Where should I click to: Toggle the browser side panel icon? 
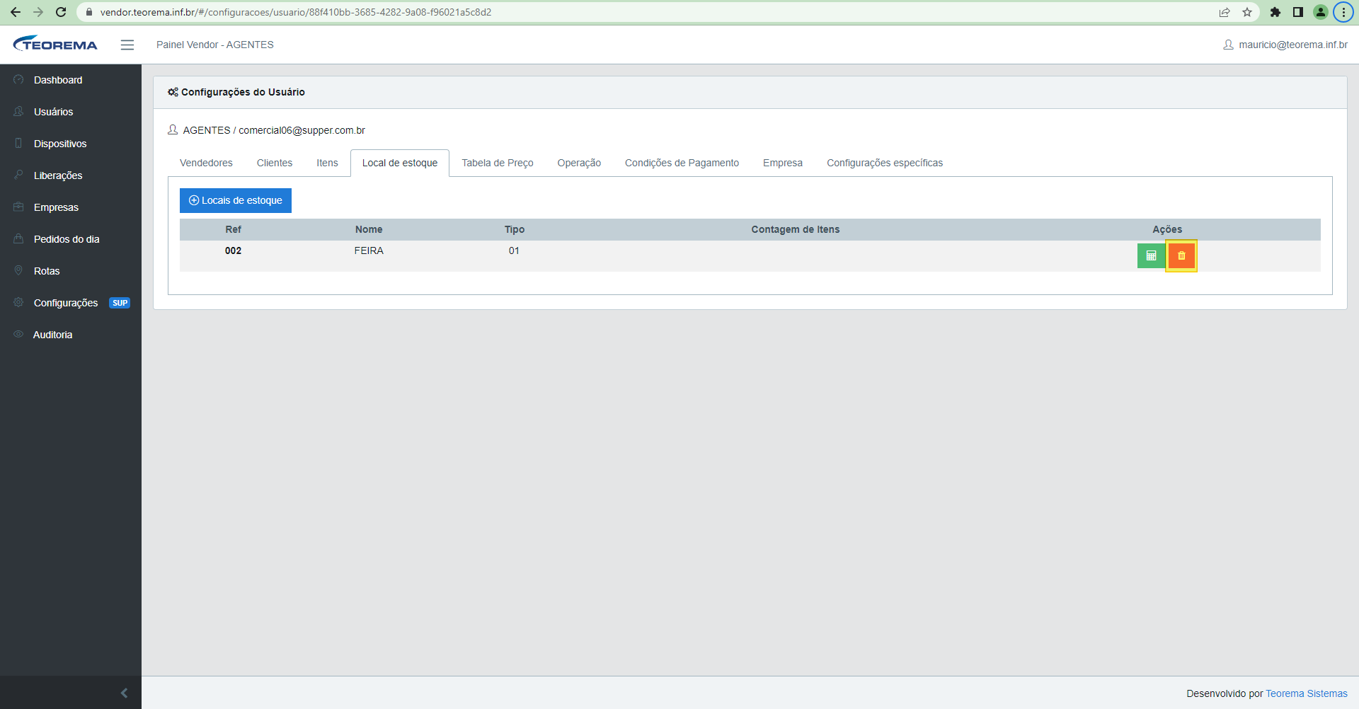point(1298,12)
